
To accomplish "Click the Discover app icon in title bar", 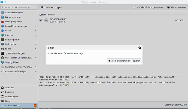I will (x=2, y=2).
